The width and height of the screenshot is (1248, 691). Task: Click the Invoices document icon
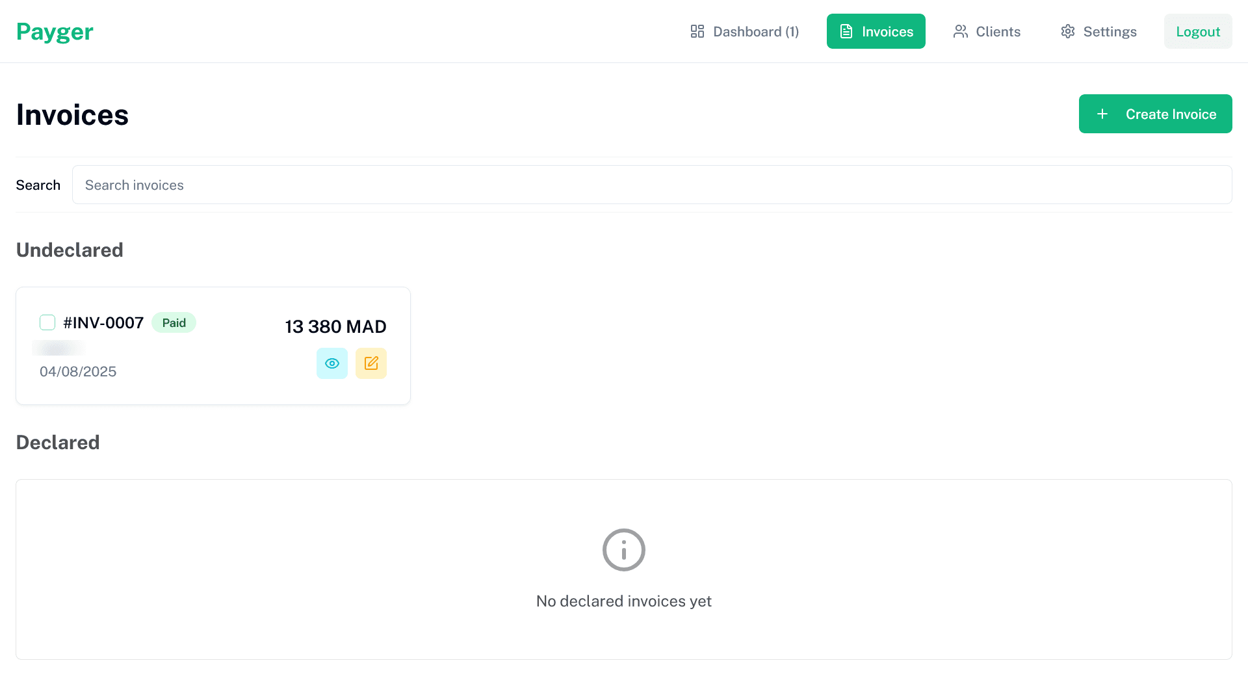[846, 31]
